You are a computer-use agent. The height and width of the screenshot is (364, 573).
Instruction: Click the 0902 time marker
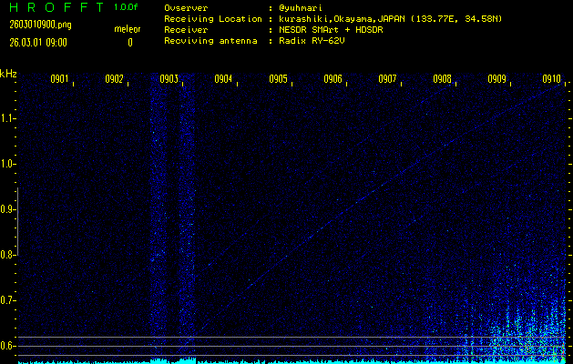click(115, 79)
